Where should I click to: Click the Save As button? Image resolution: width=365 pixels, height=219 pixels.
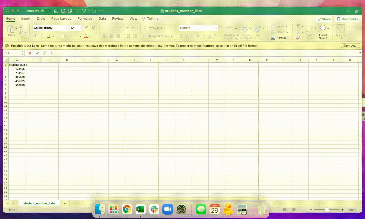(x=350, y=46)
